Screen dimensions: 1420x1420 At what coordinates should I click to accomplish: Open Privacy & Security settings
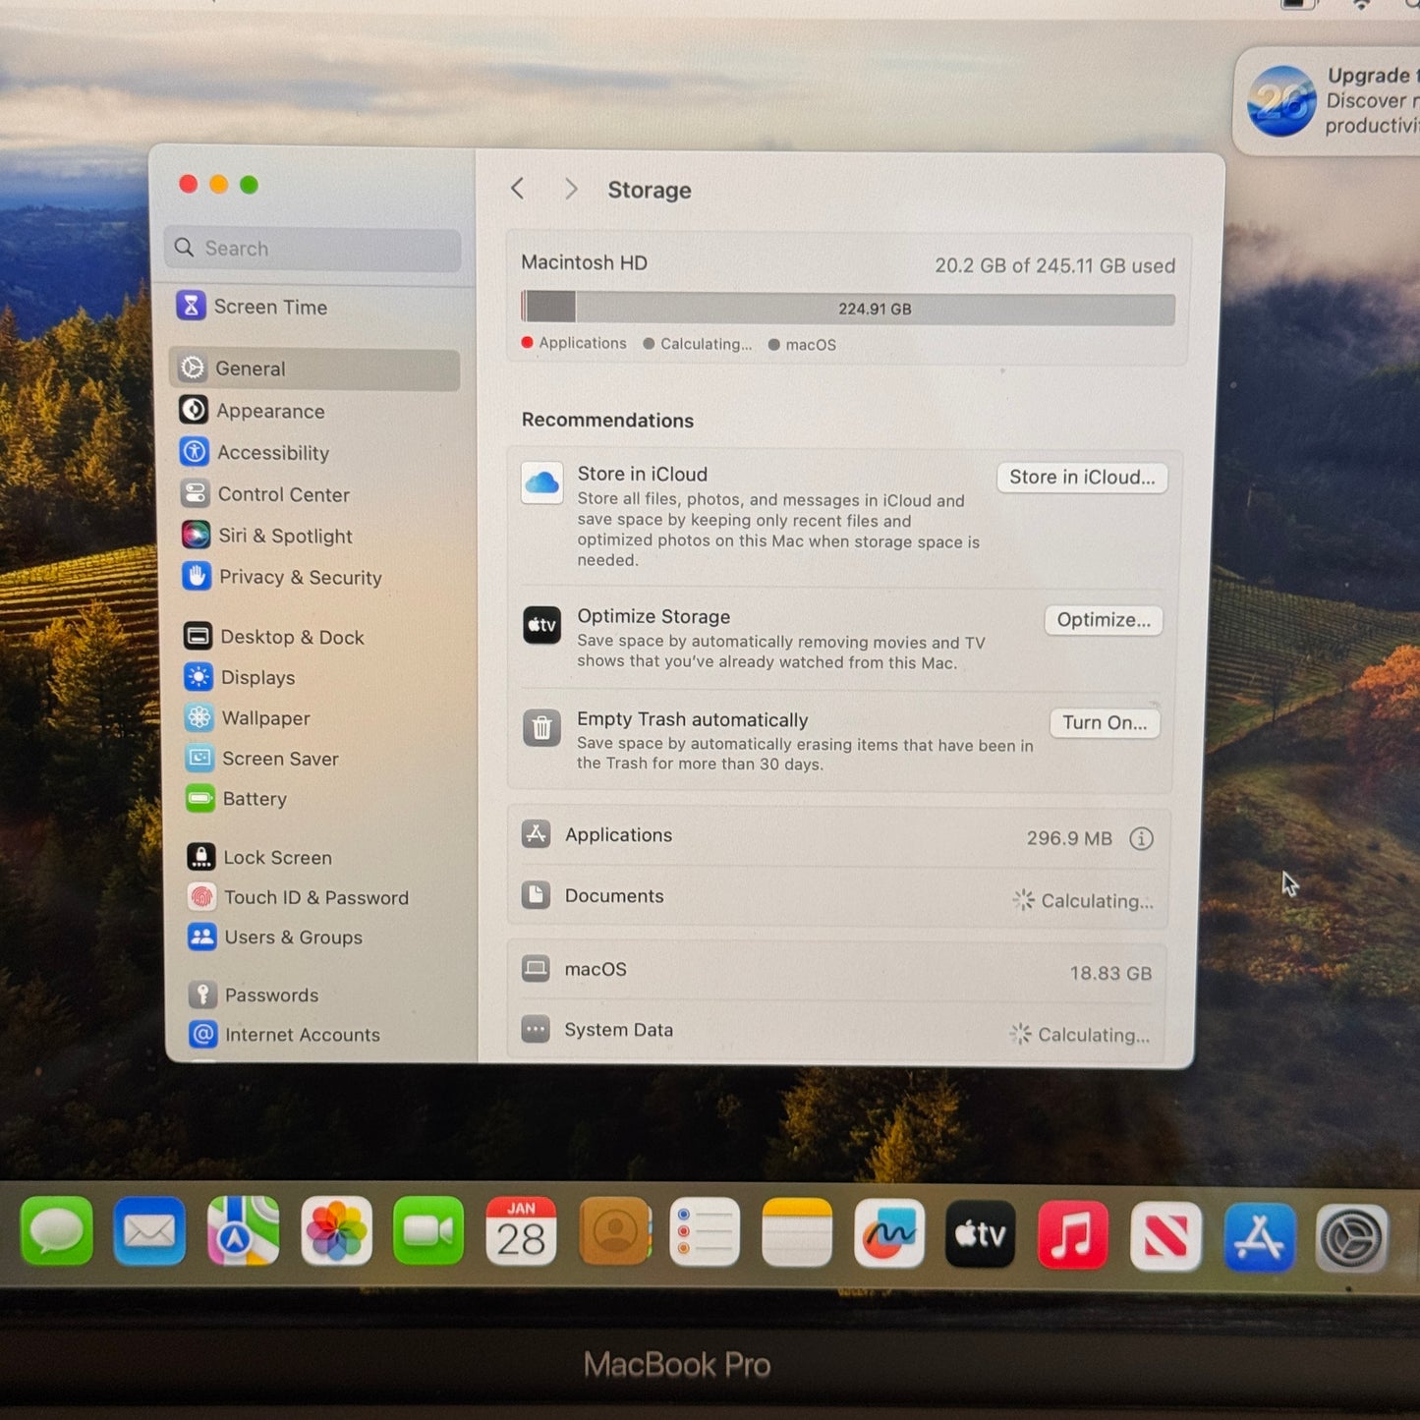click(x=313, y=577)
